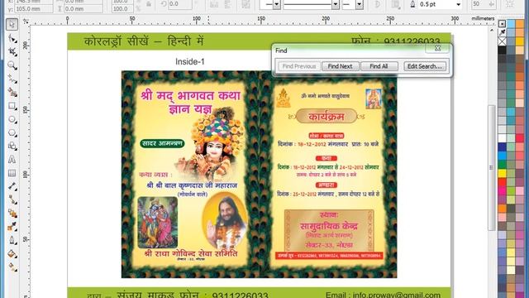Select the Crop tool
This screenshot has width=529, height=298.
[x=12, y=52]
